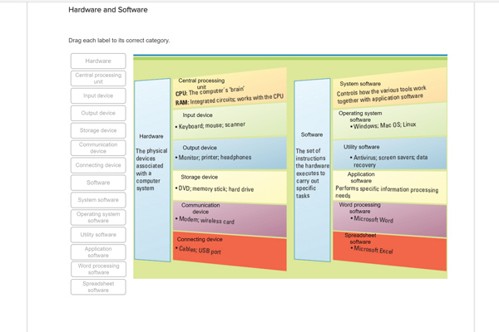
Task: Select the placed Input device label above Keyboard
Action: coord(197,115)
